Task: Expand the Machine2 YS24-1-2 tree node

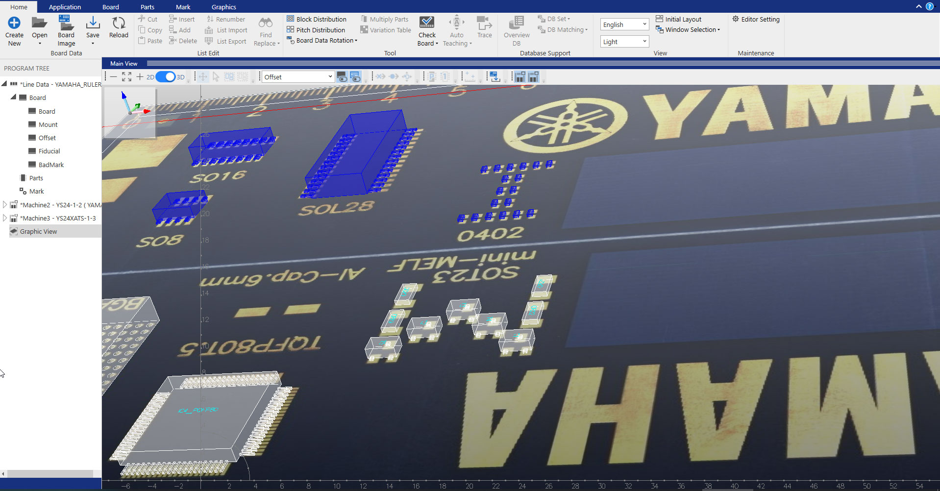Action: (5, 205)
